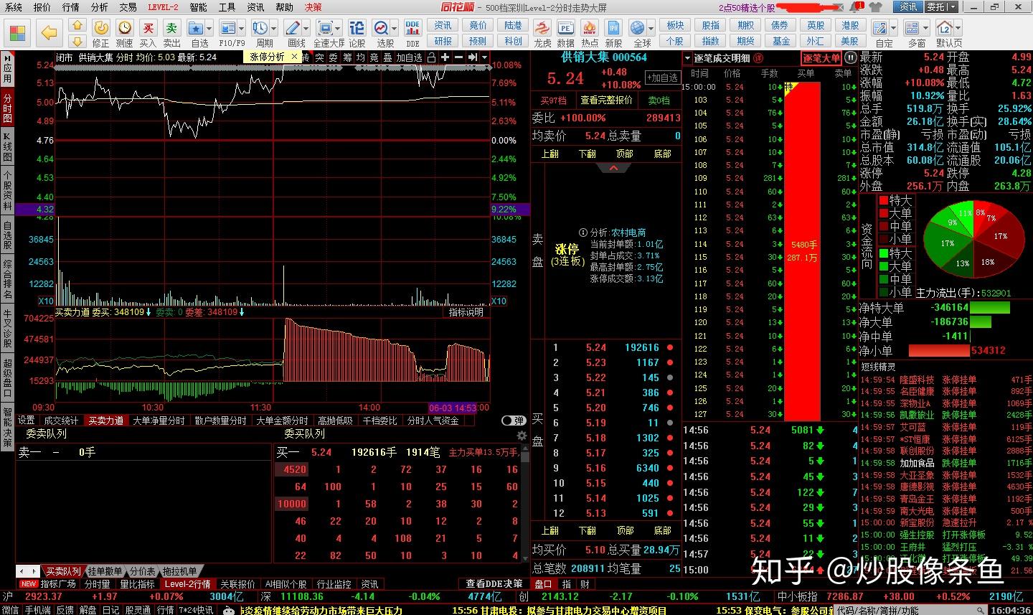Click the shirt skin icon in title bar
The width and height of the screenshot is (1033, 615).
(875, 6)
